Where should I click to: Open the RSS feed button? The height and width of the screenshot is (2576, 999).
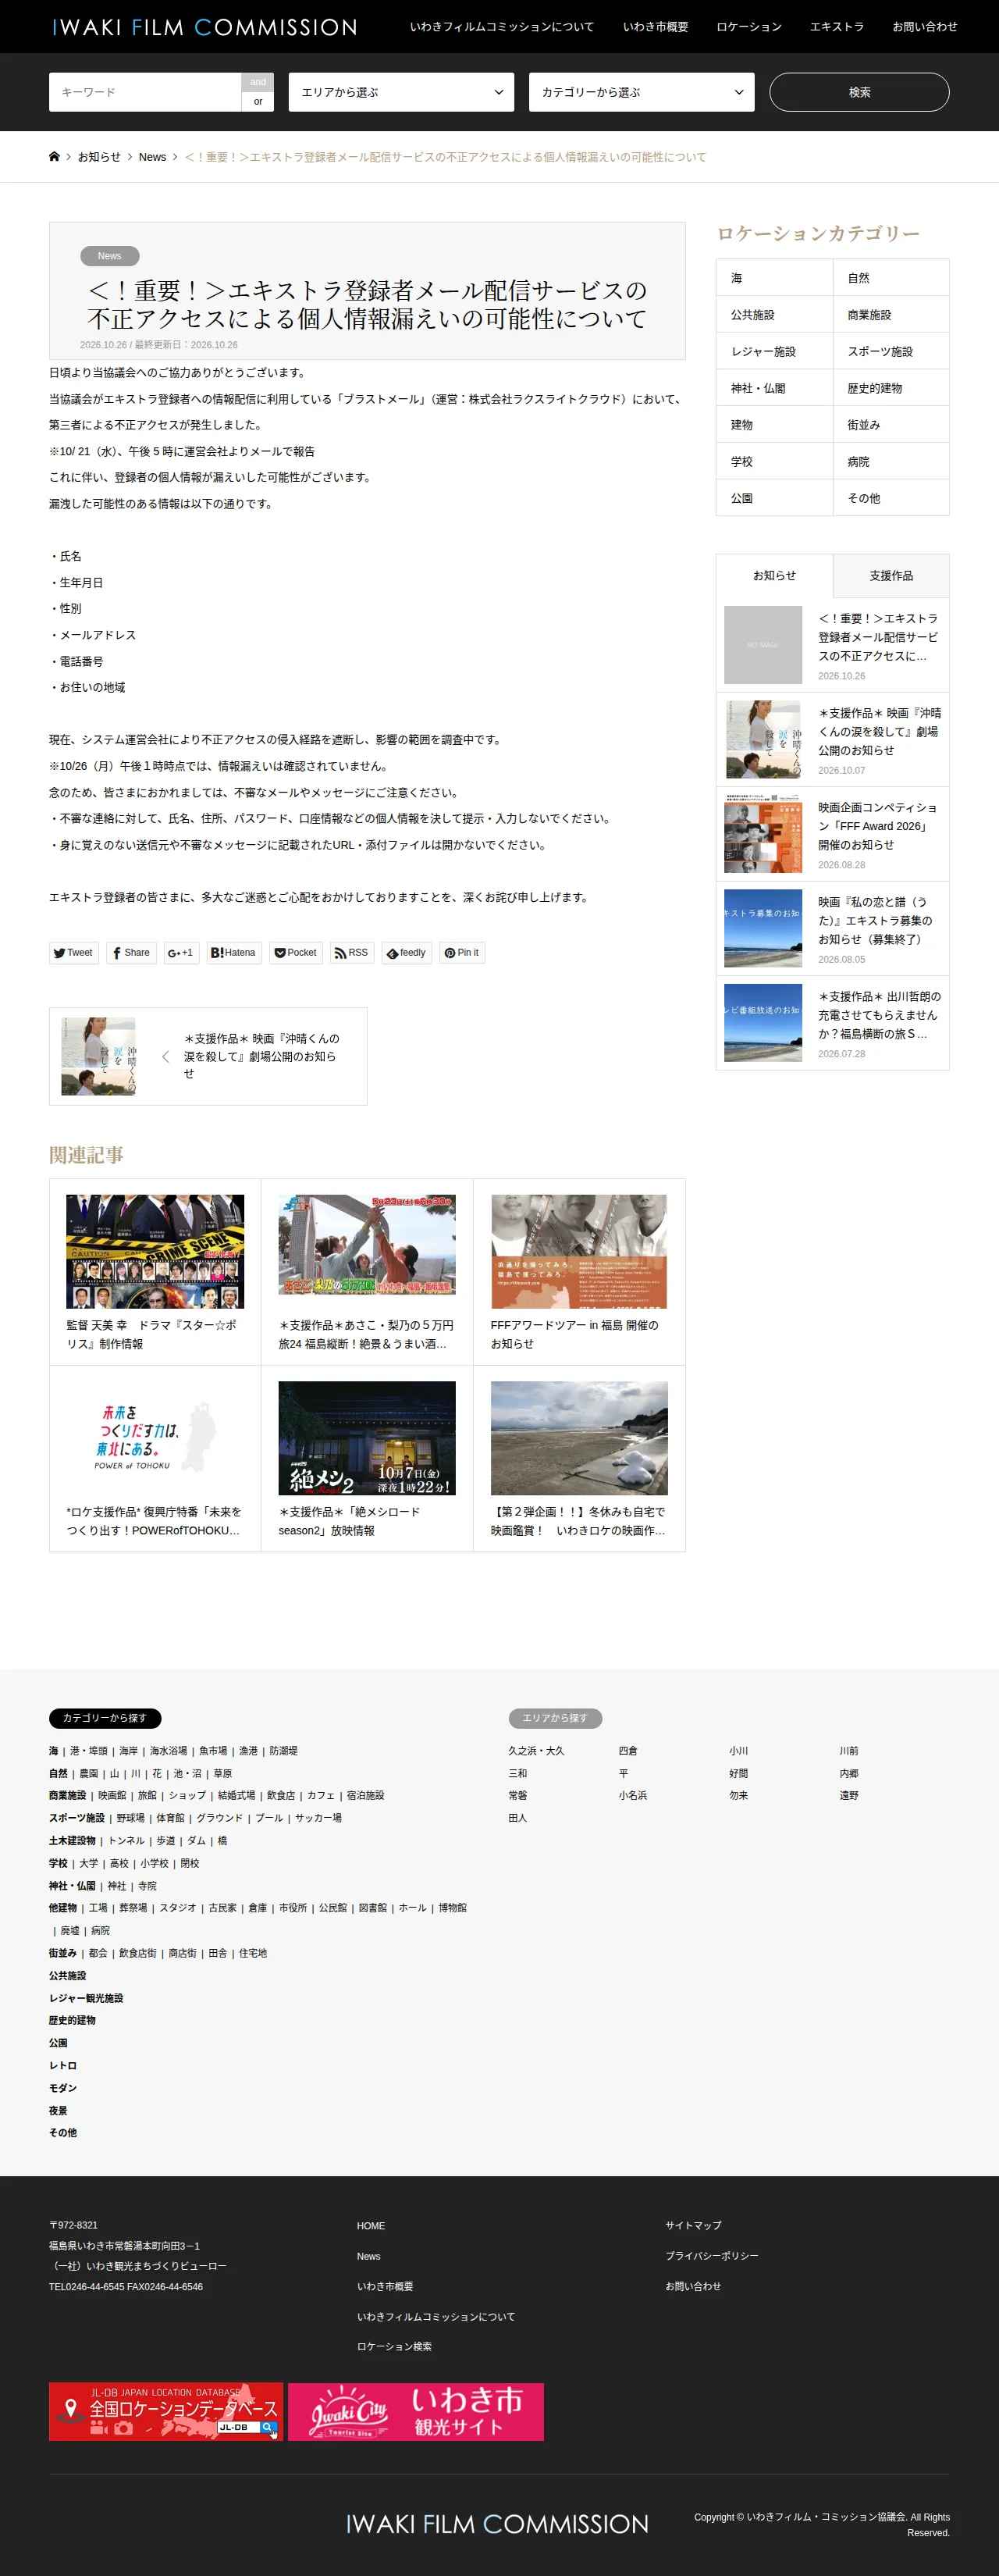pos(352,953)
